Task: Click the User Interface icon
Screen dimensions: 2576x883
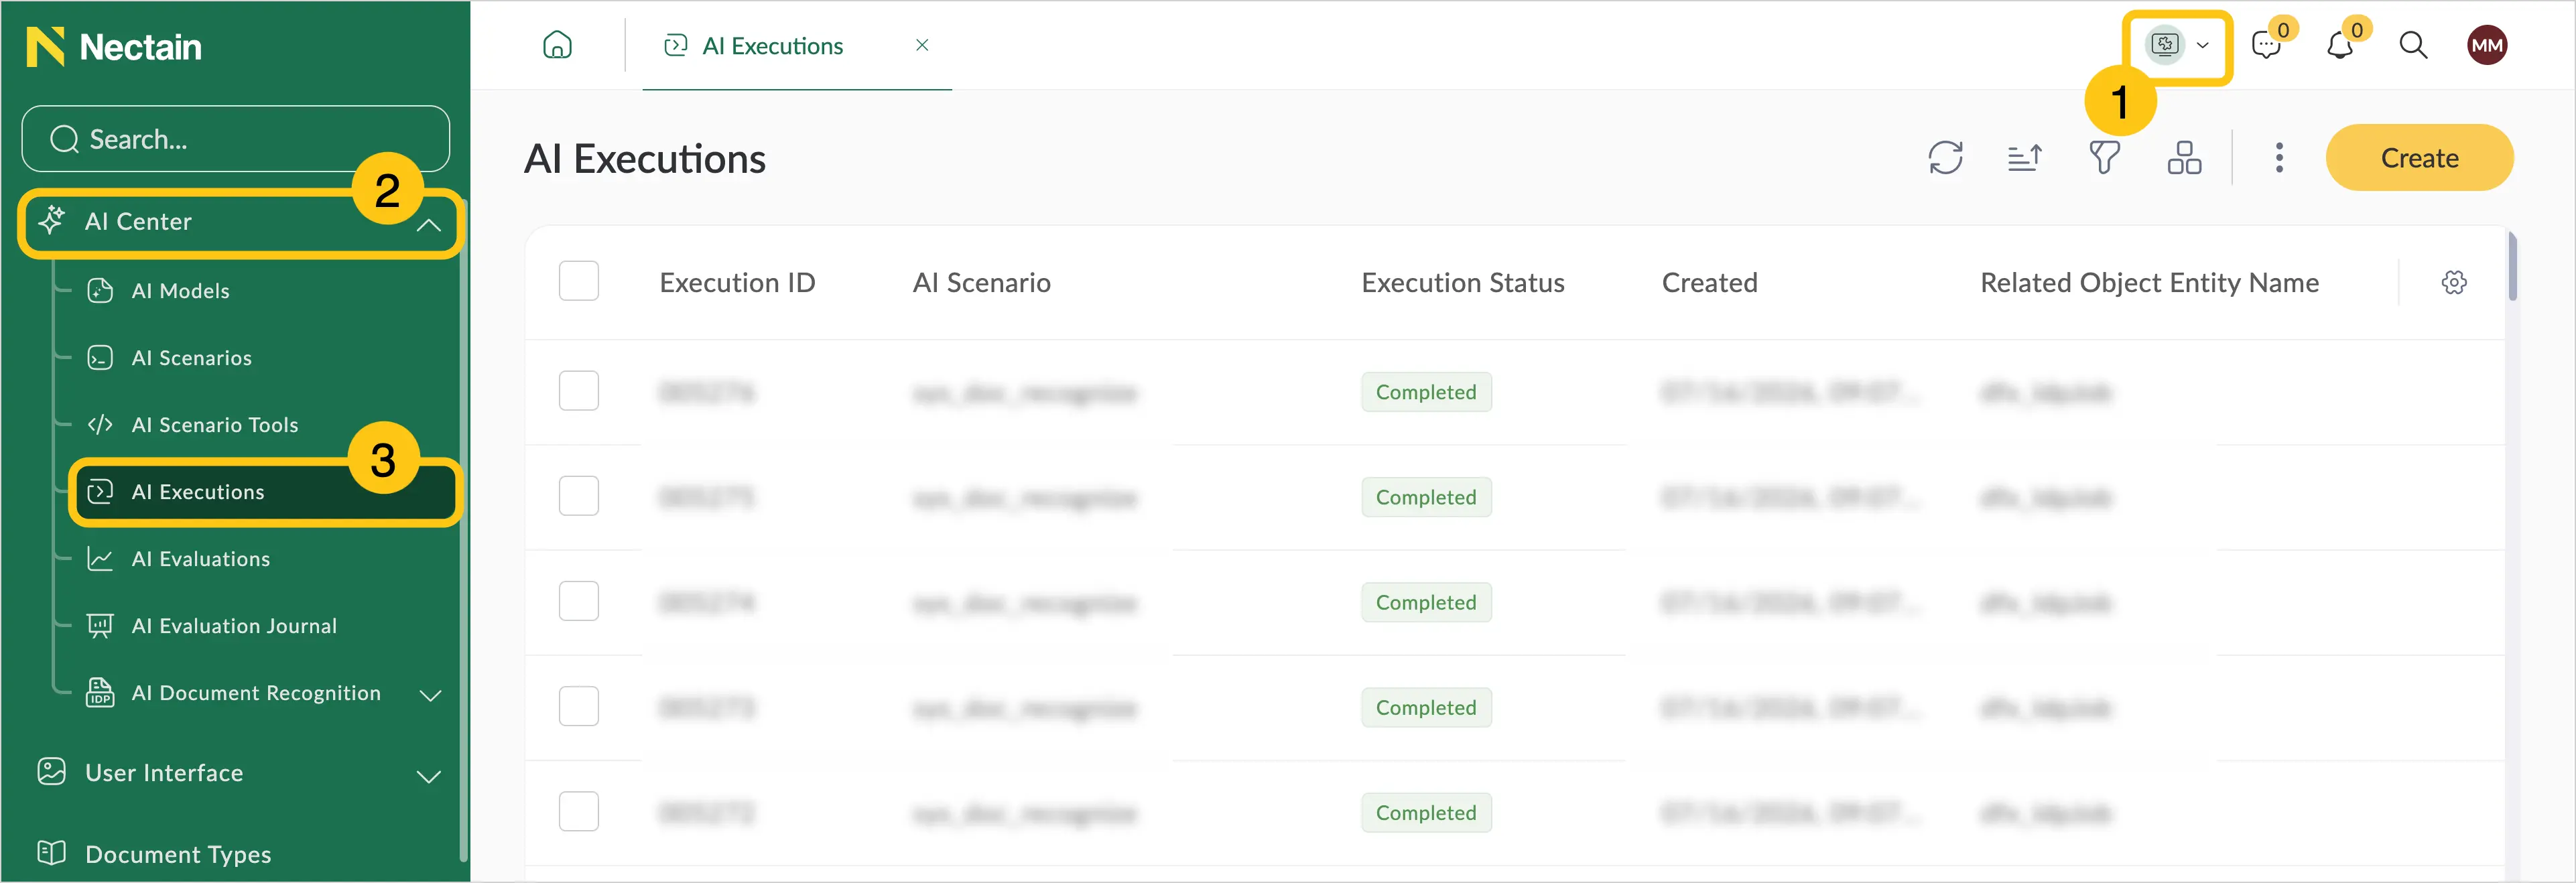Action: [x=52, y=772]
